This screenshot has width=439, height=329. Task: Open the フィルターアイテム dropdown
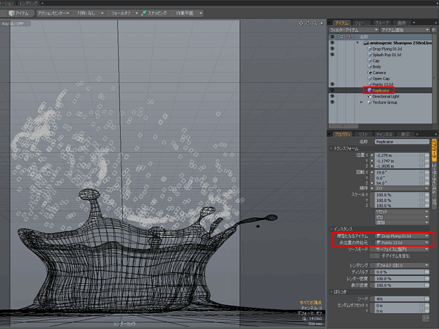(x=354, y=30)
